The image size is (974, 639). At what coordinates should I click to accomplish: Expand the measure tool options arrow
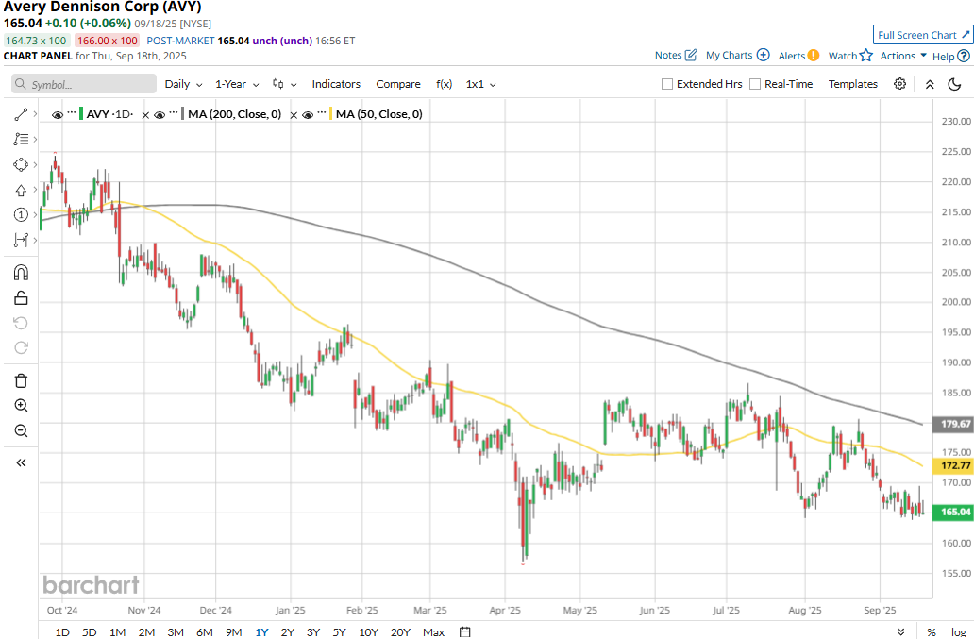(x=36, y=240)
